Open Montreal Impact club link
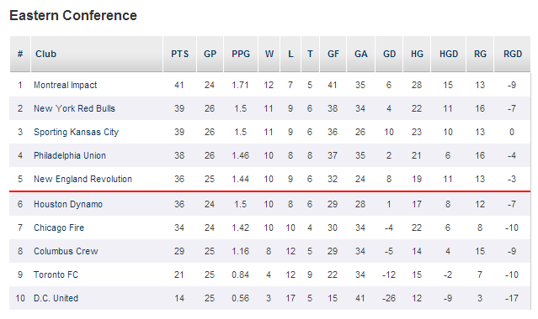This screenshot has width=538, height=319. click(65, 85)
